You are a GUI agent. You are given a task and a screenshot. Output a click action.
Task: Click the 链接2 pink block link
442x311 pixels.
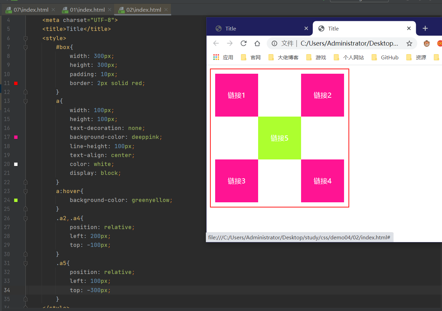click(x=322, y=95)
